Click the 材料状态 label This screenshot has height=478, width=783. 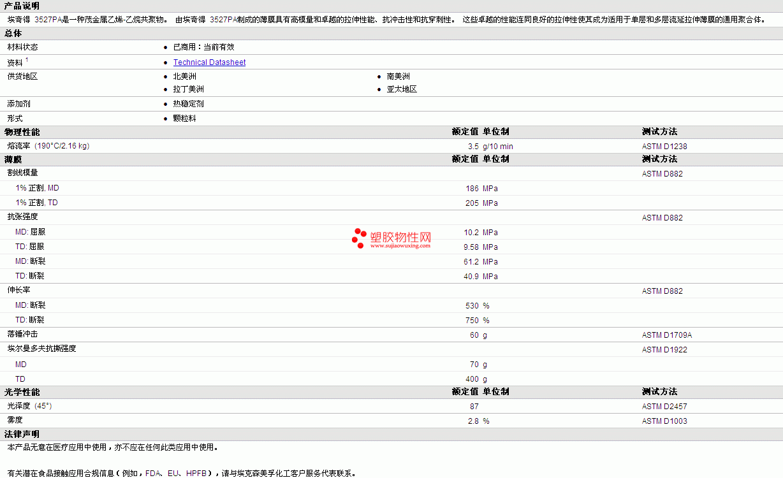coord(22,47)
